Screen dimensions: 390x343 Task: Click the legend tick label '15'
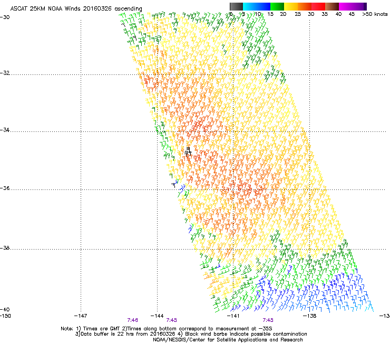[x=270, y=14]
